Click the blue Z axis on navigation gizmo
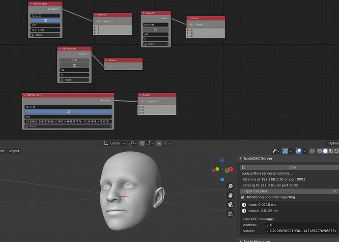The width and height of the screenshot is (339, 242). [x=222, y=160]
